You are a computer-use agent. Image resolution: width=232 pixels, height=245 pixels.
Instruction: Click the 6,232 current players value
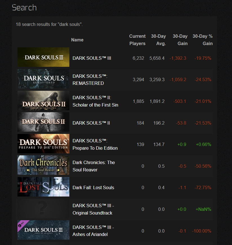[x=138, y=58]
